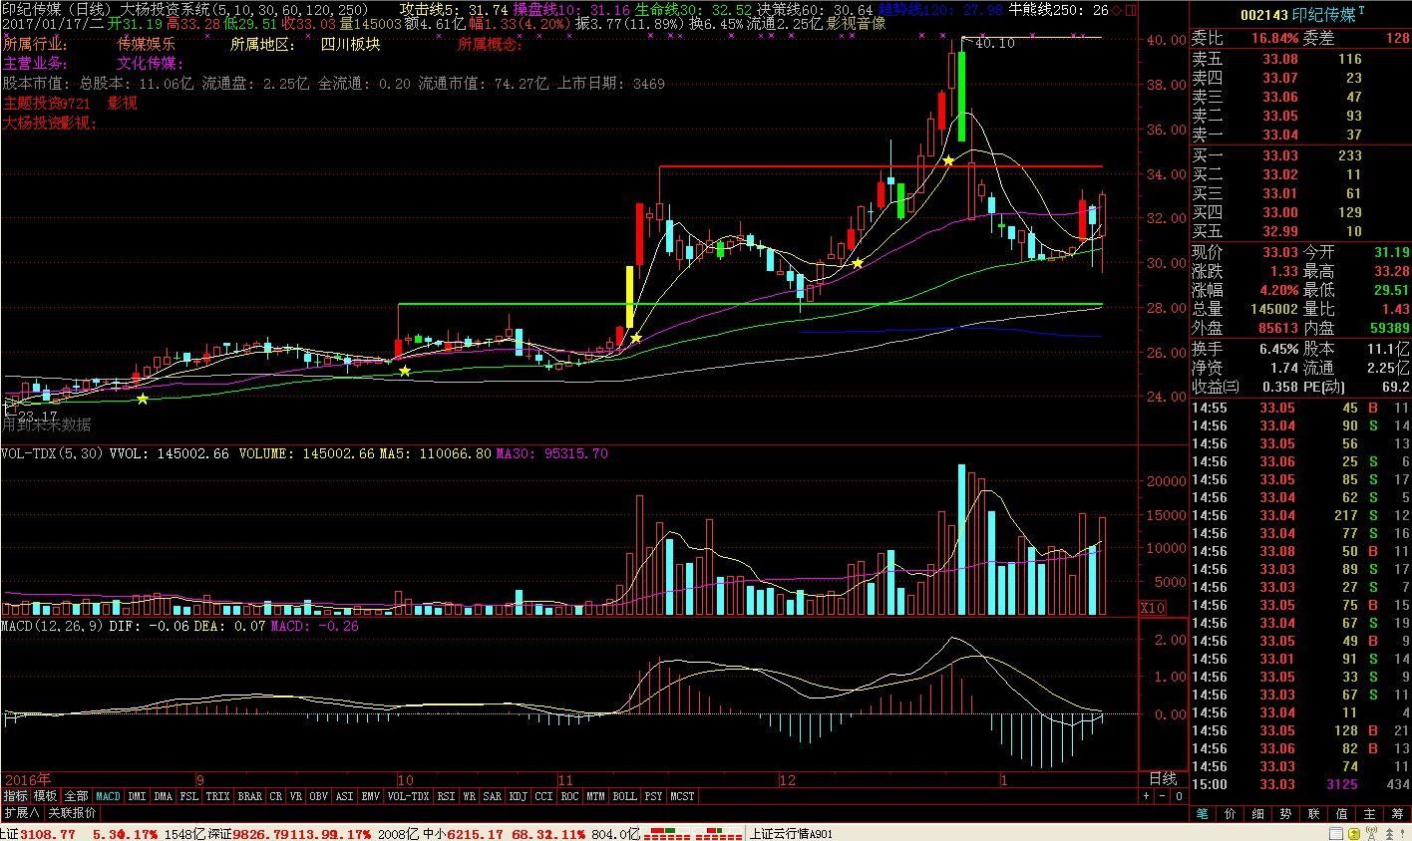The height and width of the screenshot is (841, 1412).
Task: Click the 中小 index value 6215.17
Action: pyautogui.click(x=477, y=833)
